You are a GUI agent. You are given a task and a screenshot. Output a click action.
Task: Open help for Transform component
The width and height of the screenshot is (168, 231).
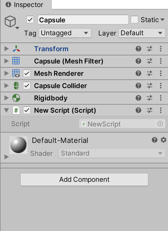(138, 49)
